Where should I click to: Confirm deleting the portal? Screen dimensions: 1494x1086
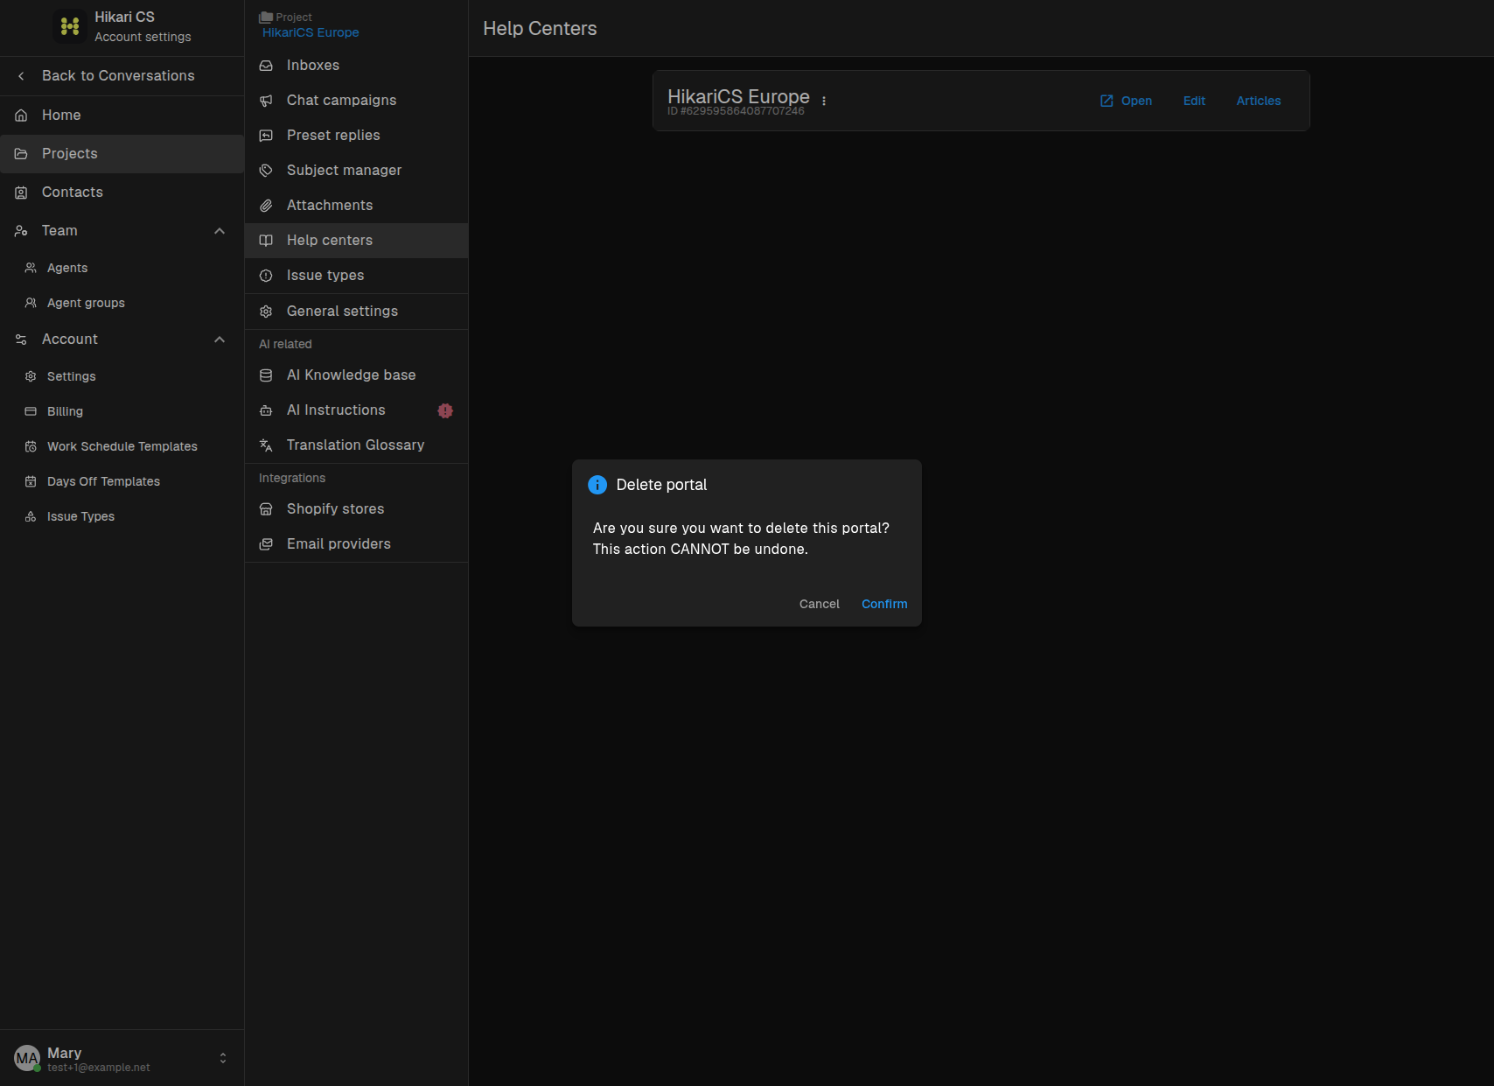[x=884, y=604]
